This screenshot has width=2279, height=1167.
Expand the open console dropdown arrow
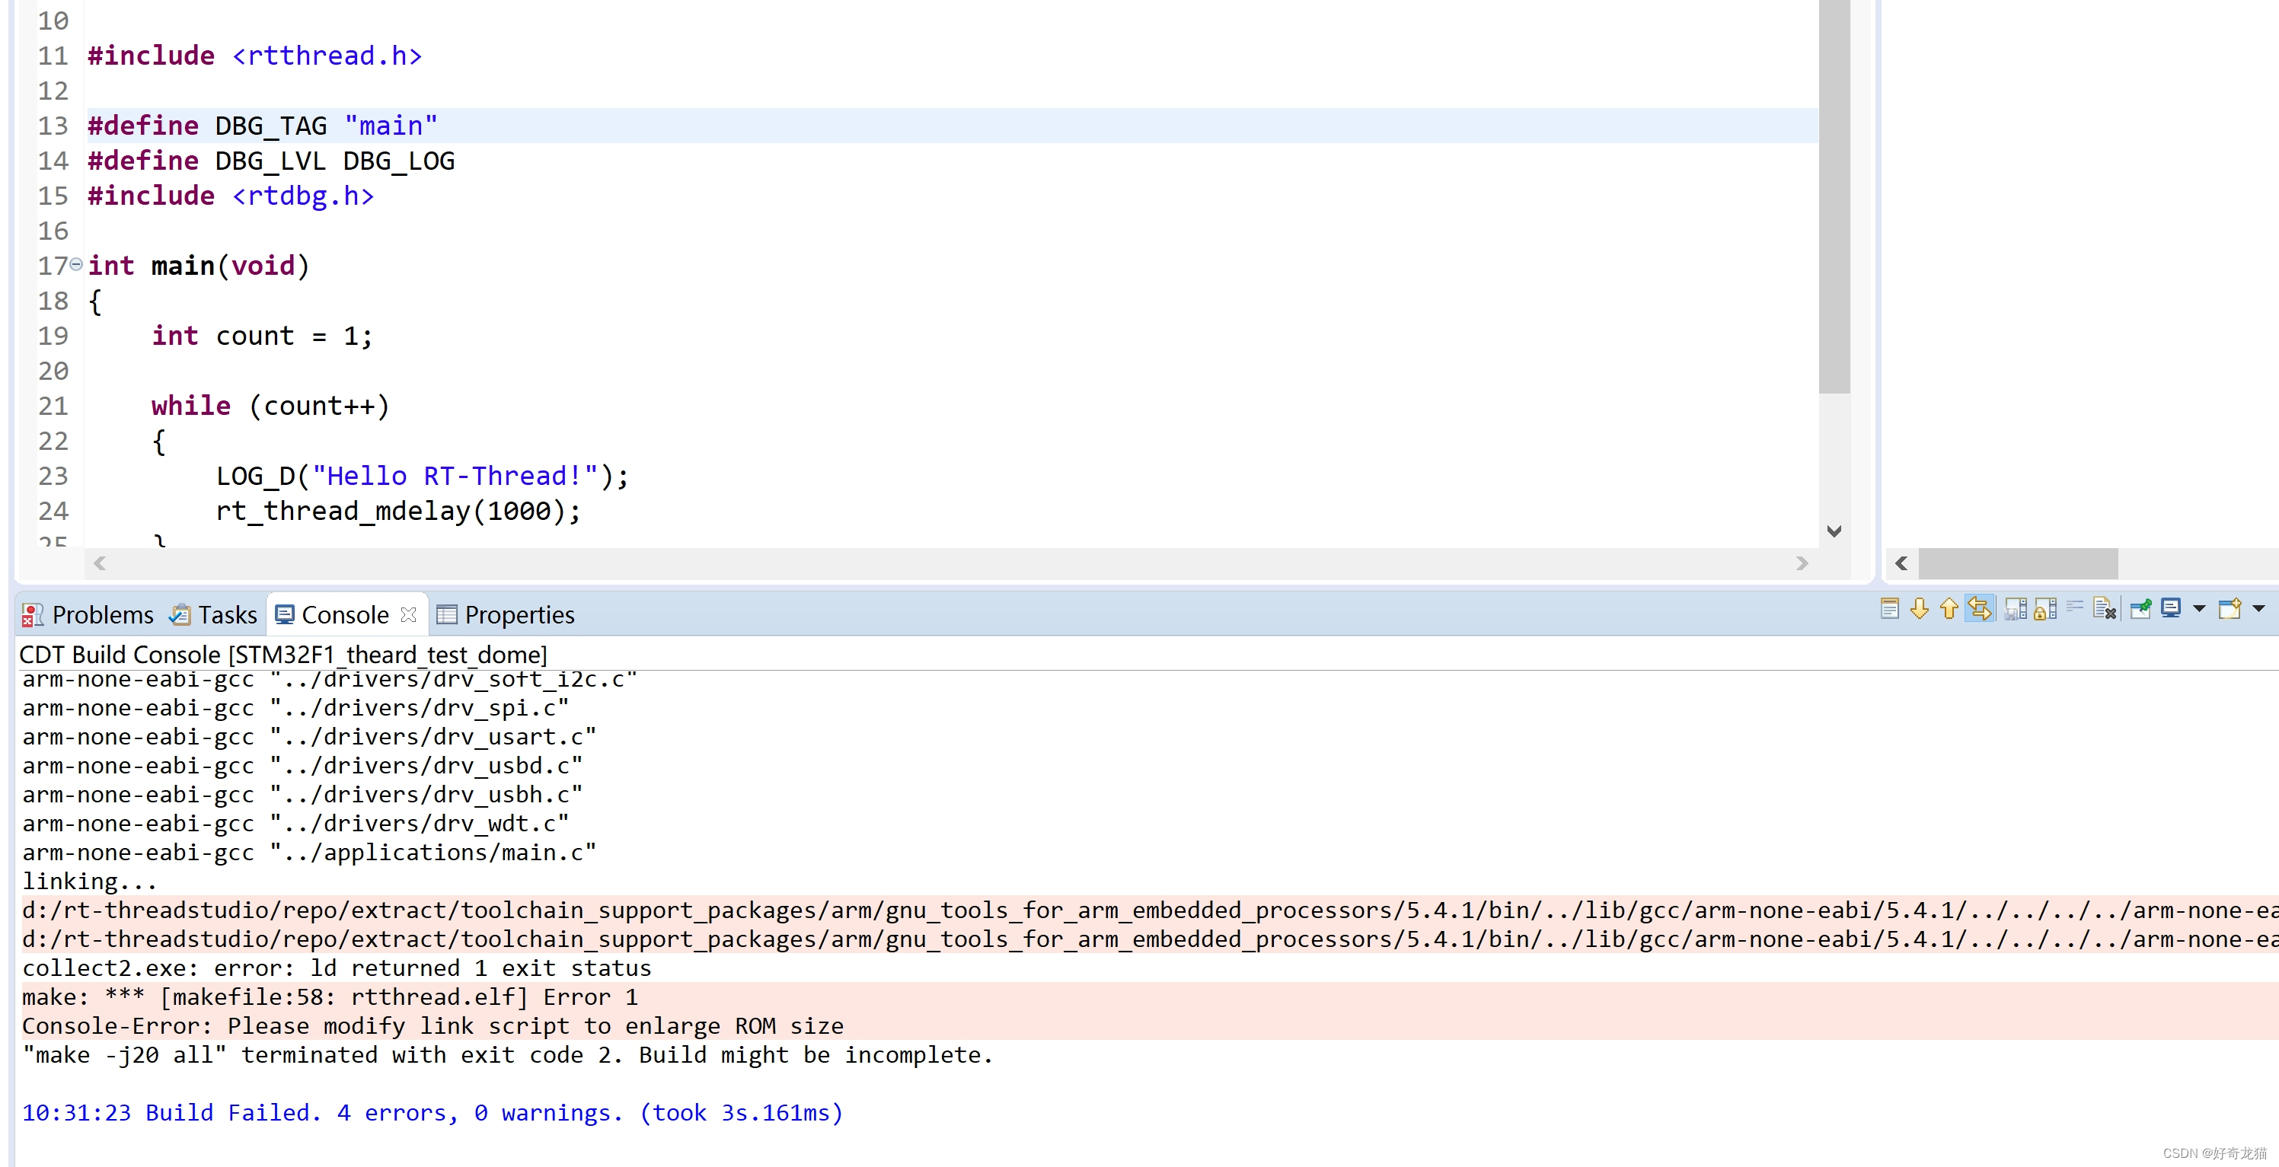pos(2258,609)
